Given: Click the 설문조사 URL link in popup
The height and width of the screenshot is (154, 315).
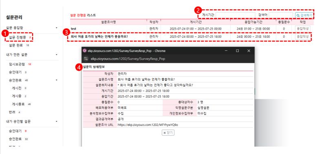Looking at the screenshot, I should coord(148,125).
